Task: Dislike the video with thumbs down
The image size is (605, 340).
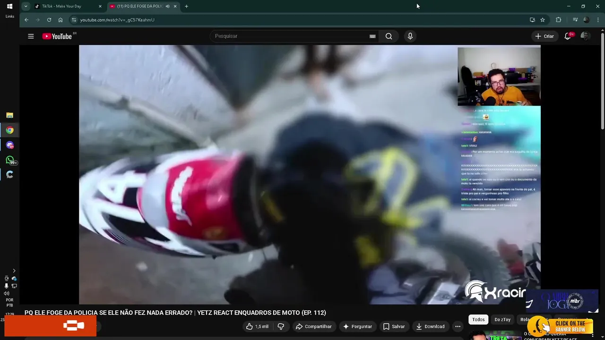Action: click(281, 326)
